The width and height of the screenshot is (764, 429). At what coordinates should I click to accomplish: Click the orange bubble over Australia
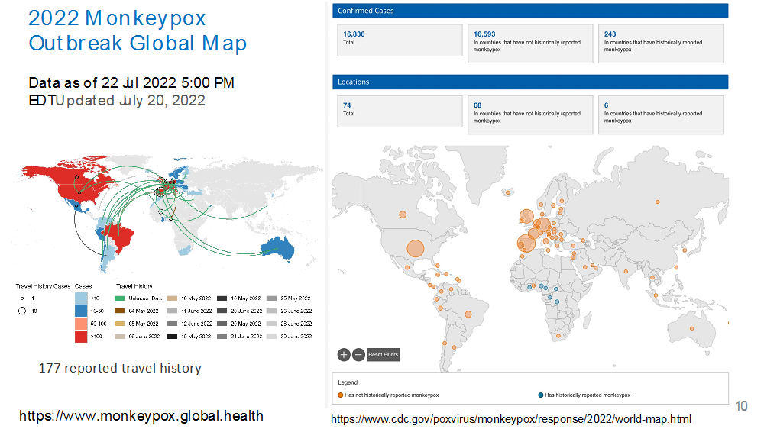pyautogui.click(x=691, y=329)
